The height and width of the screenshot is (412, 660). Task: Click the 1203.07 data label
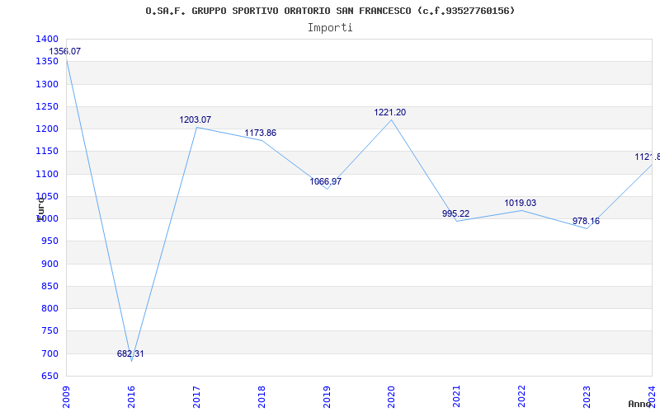point(196,119)
